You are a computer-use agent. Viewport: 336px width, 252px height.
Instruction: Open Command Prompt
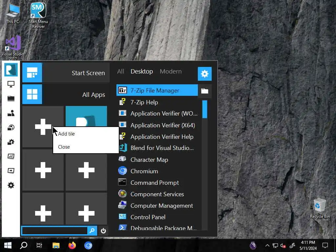point(157,182)
